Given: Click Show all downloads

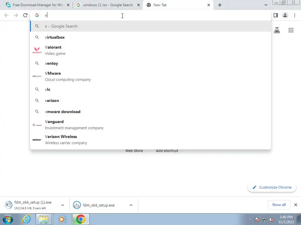Looking at the screenshot, I should pyautogui.click(x=279, y=205).
